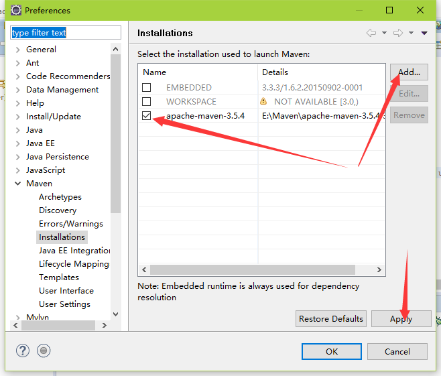Screen dimensions: 441x376
Task: Check the EMBEDDED installation checkbox
Action: (x=146, y=87)
